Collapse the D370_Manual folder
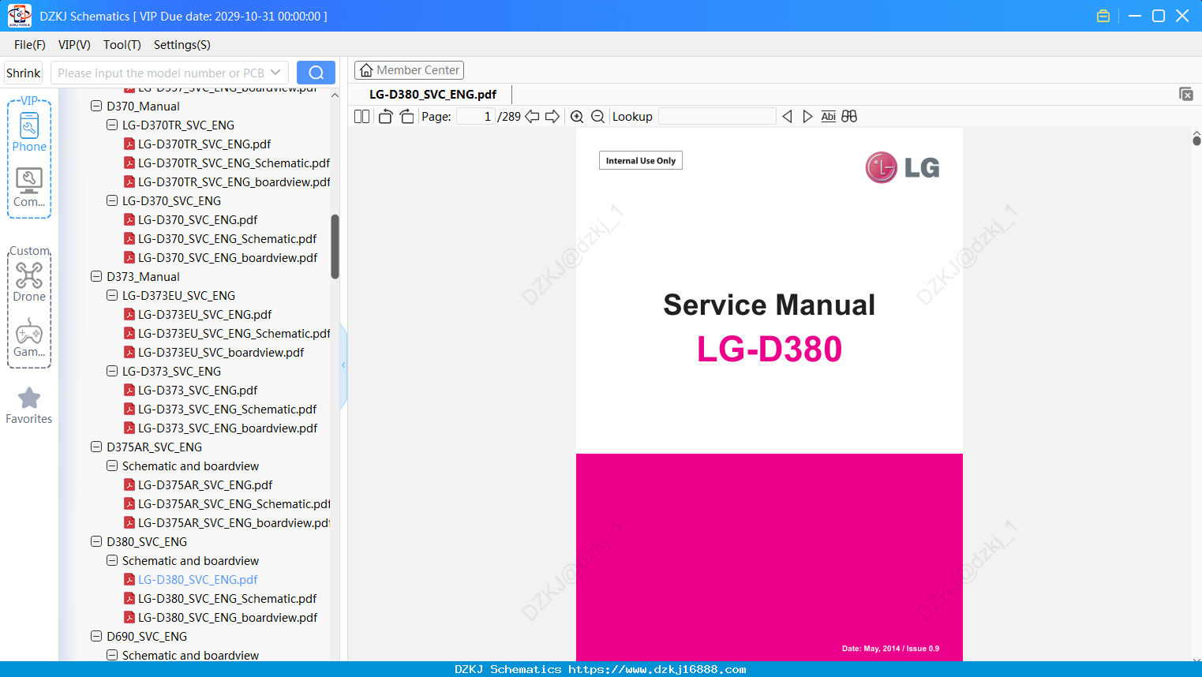The height and width of the screenshot is (677, 1202). (x=96, y=106)
